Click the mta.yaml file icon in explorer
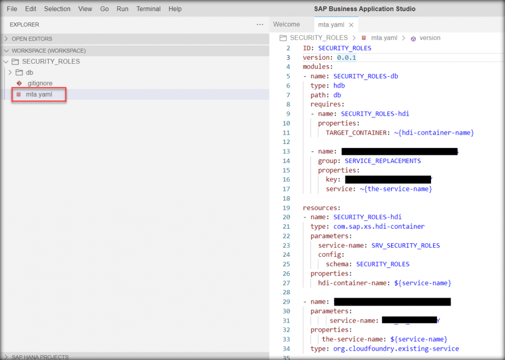 click(x=19, y=94)
